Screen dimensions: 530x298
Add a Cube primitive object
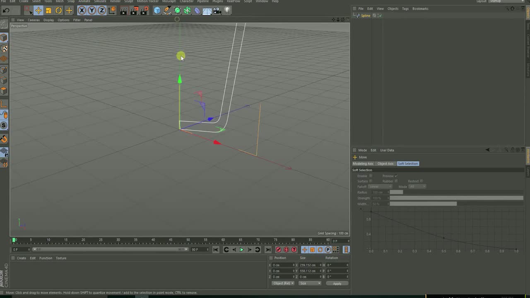coord(157,10)
